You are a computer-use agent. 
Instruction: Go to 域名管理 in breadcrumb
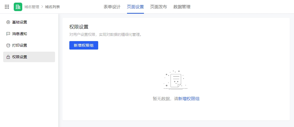(x=32, y=7)
